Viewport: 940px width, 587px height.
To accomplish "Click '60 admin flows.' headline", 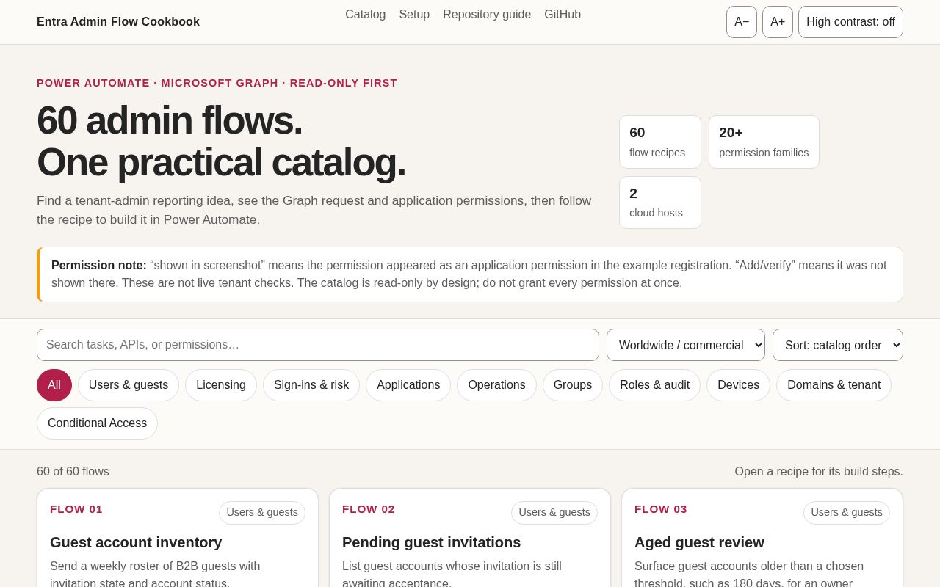I will click(170, 120).
